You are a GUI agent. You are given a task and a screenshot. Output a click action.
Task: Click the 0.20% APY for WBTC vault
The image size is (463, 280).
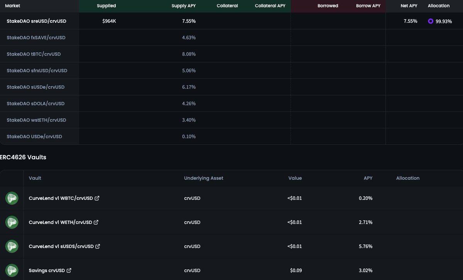coord(365,198)
